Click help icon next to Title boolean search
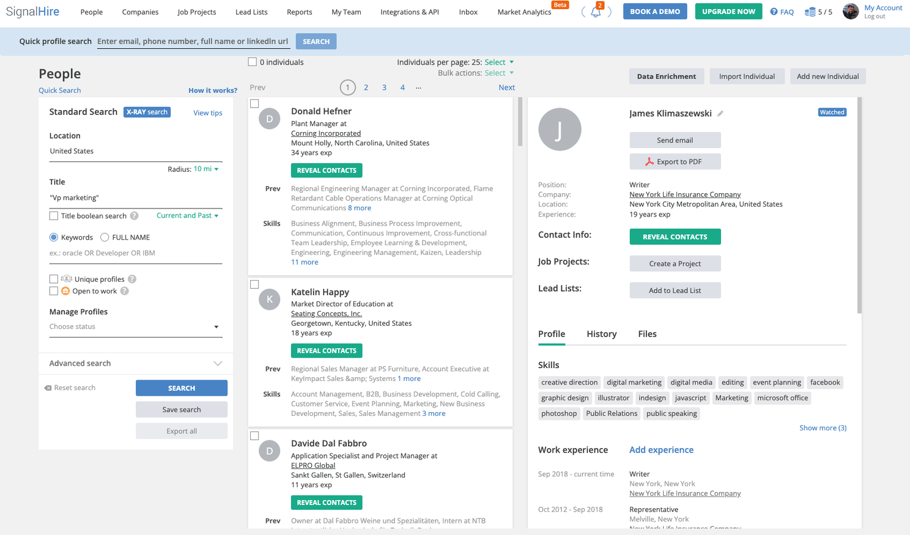 click(135, 216)
